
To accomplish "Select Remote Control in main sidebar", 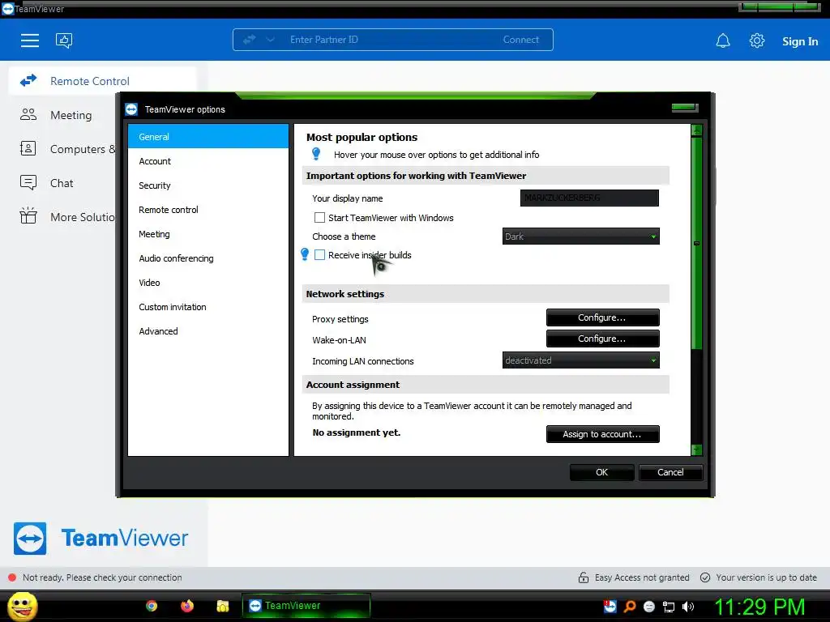I will [103, 81].
